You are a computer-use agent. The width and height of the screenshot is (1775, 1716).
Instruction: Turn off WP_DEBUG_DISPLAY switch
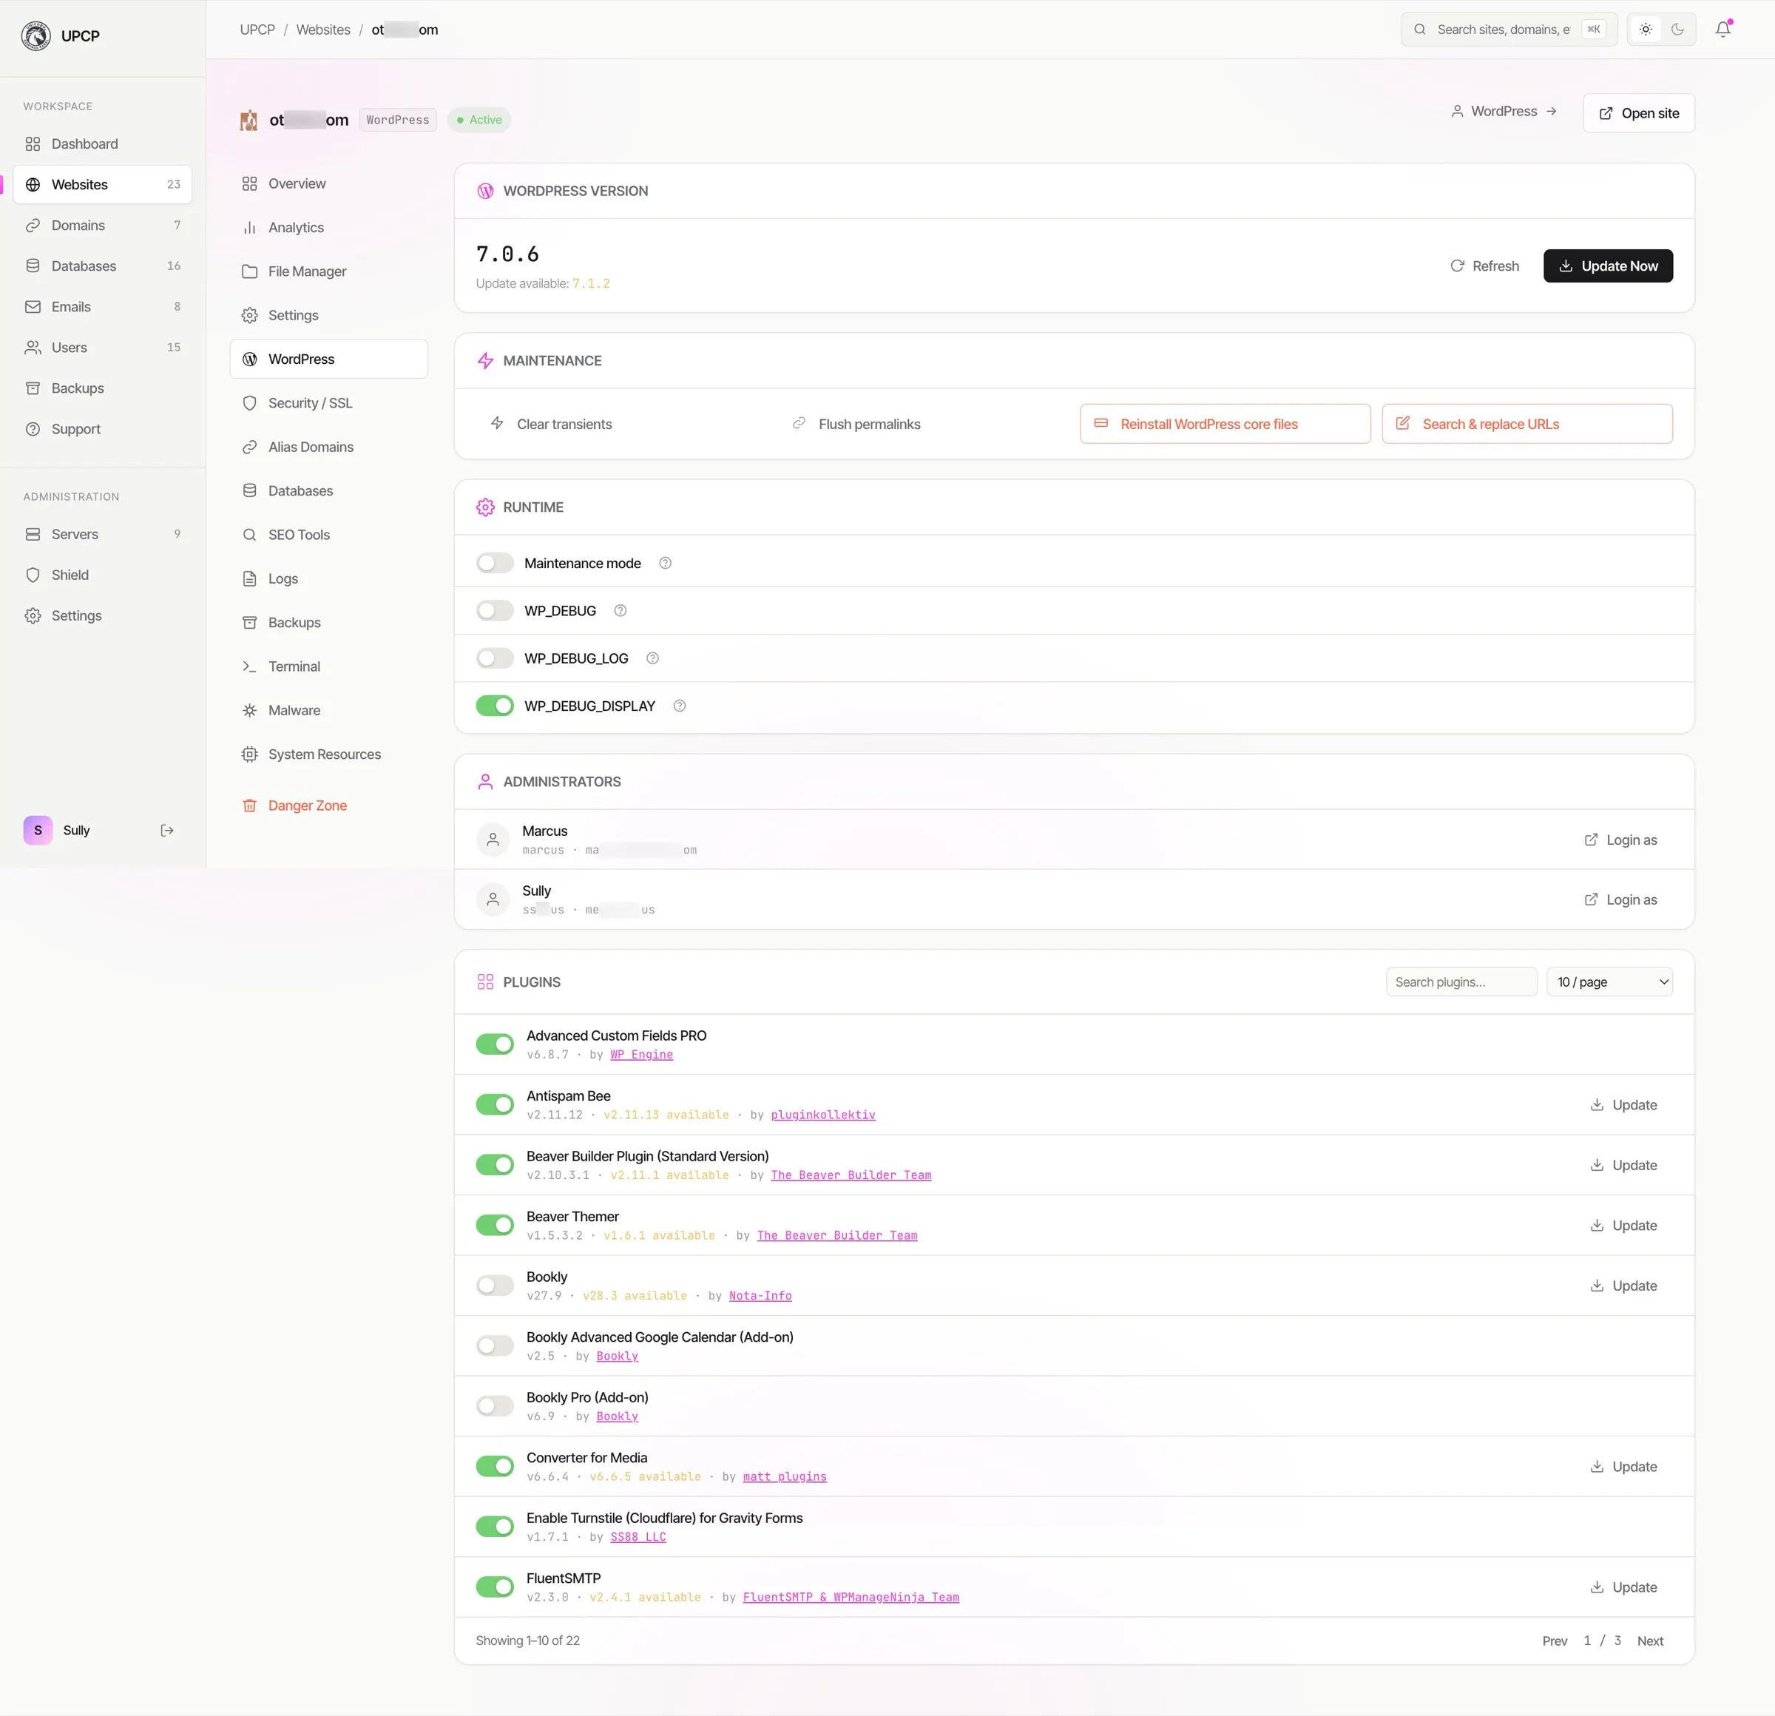(495, 706)
